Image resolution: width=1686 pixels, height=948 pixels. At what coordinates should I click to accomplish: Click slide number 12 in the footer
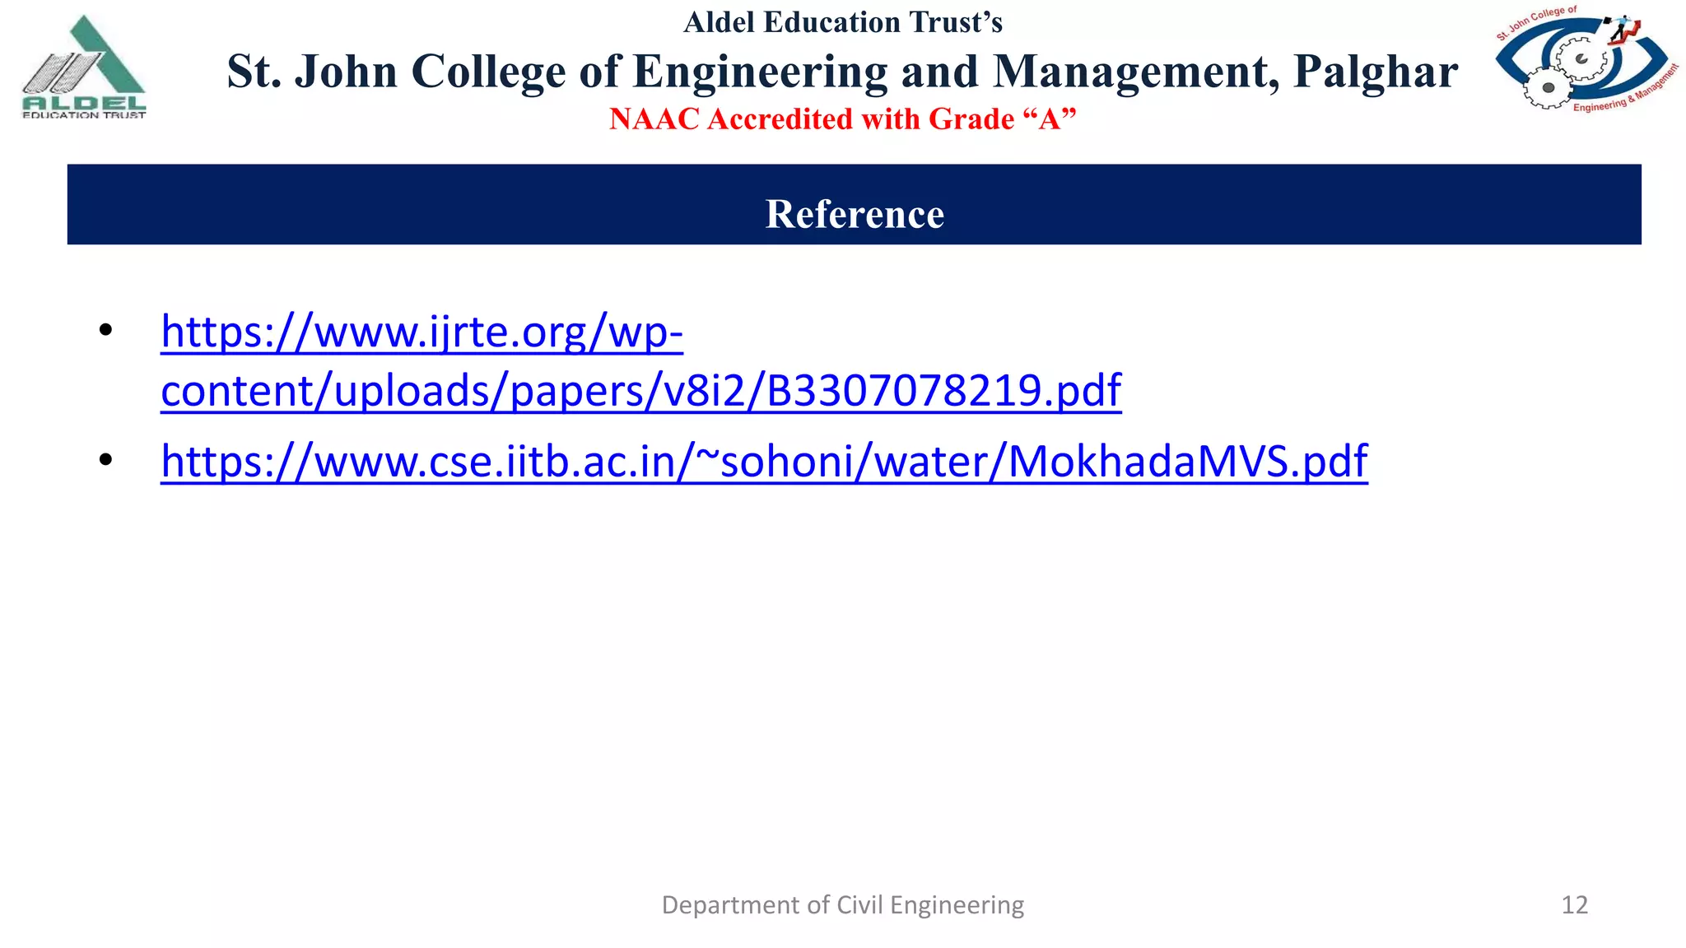(x=1574, y=905)
